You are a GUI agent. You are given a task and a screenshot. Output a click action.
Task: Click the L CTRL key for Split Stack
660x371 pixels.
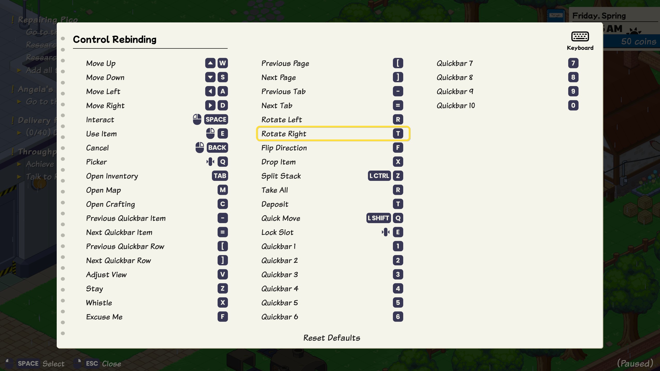pyautogui.click(x=379, y=176)
